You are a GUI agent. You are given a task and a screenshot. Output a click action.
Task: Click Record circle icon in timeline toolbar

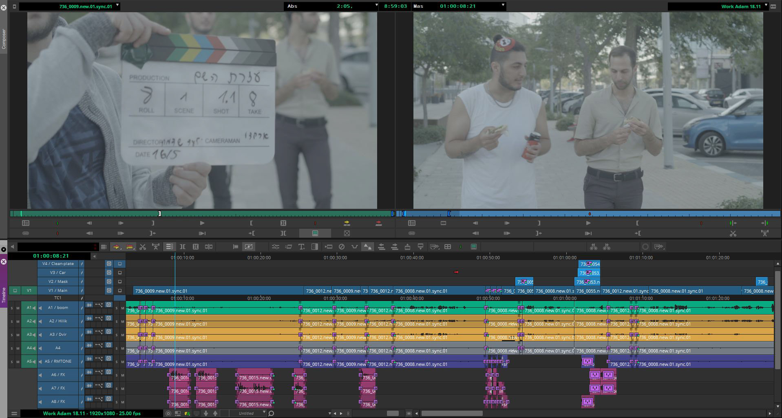click(x=645, y=247)
